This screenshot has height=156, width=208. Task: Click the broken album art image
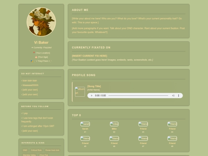tap(80, 92)
